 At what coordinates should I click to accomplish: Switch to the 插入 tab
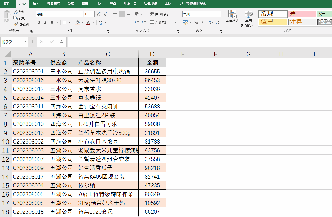tap(36, 4)
